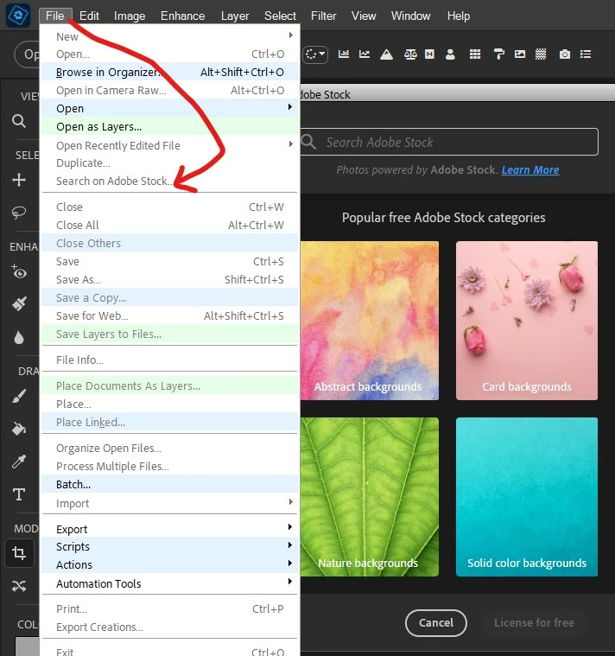This screenshot has height=656, width=615.
Task: Choose Duplicate menu item
Action: pos(170,162)
